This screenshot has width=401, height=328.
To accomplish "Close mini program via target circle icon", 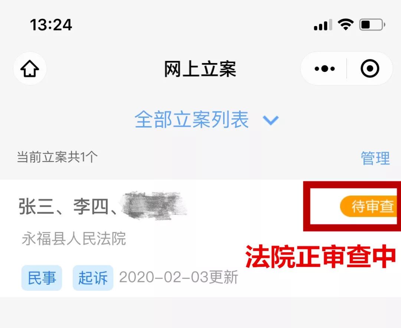I will (x=370, y=69).
